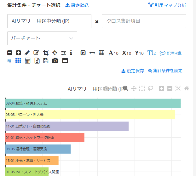Click the plus square icon in the toolbar
Viewport: 196px width, 176px height.
click(18, 53)
